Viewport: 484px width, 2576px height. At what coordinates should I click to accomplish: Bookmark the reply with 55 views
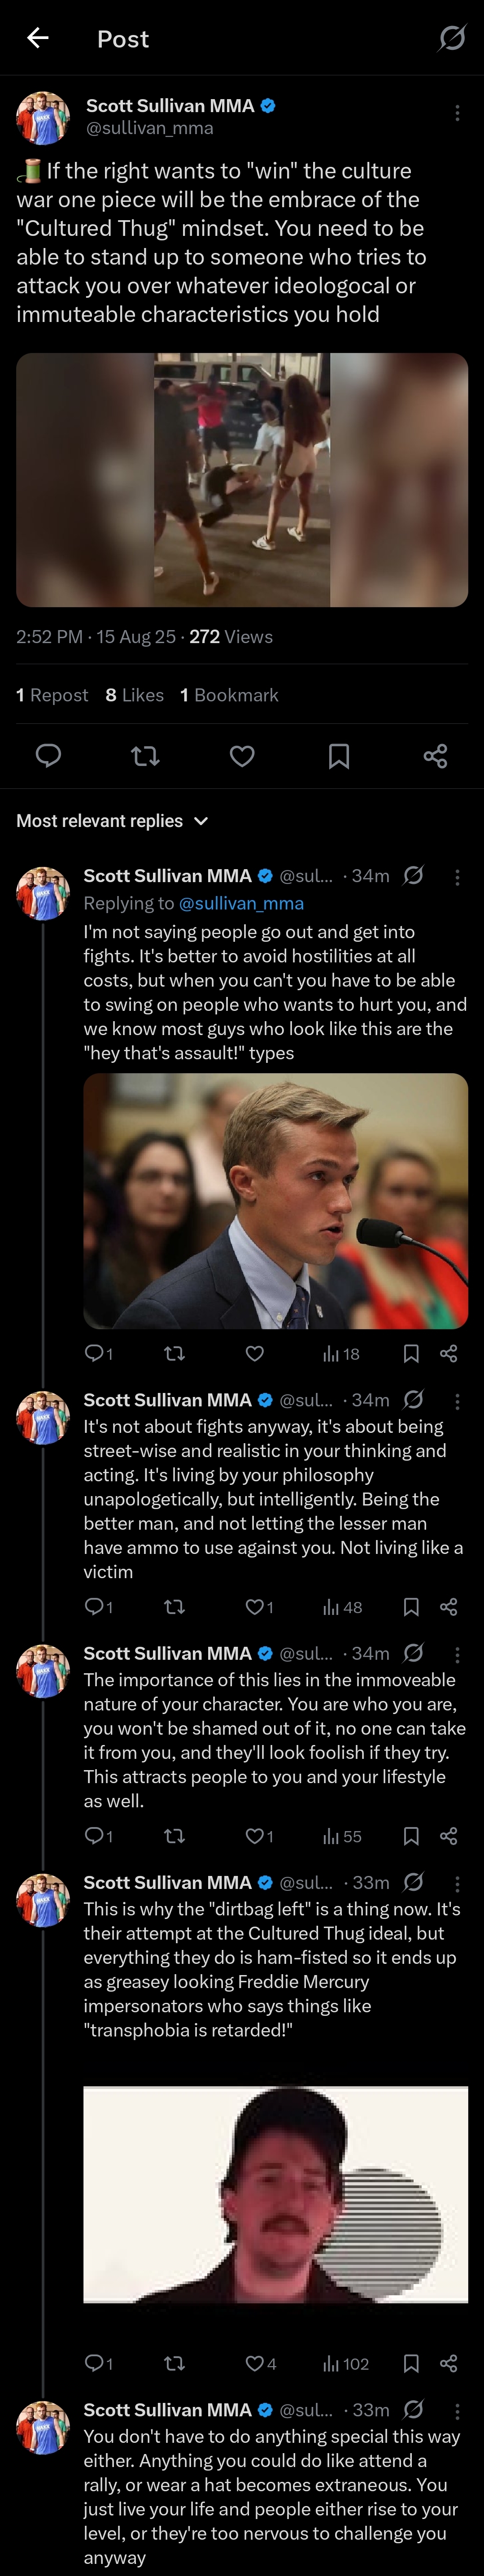(x=410, y=1836)
